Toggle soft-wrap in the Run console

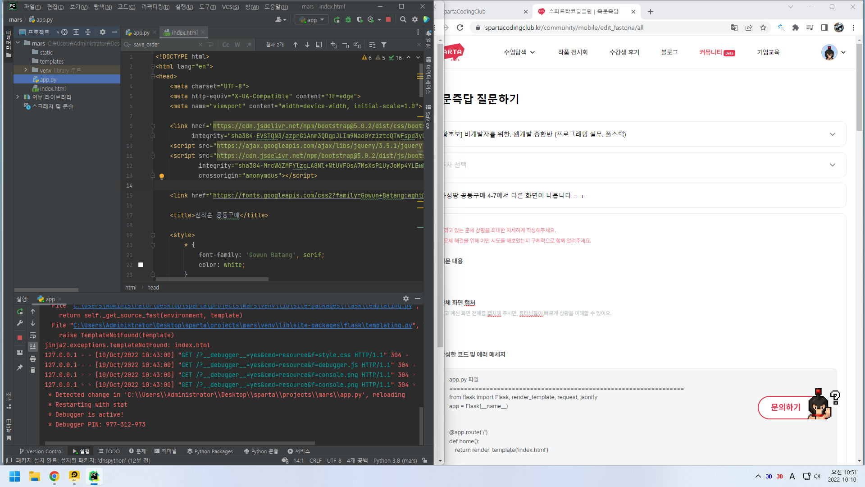pos(33,335)
